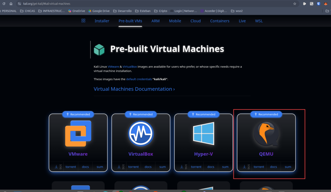Click the browser home icon

(x=11, y=4)
